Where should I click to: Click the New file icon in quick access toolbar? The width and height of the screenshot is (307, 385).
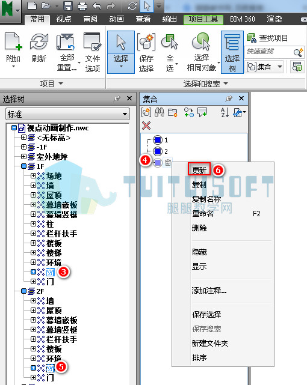coord(32,5)
